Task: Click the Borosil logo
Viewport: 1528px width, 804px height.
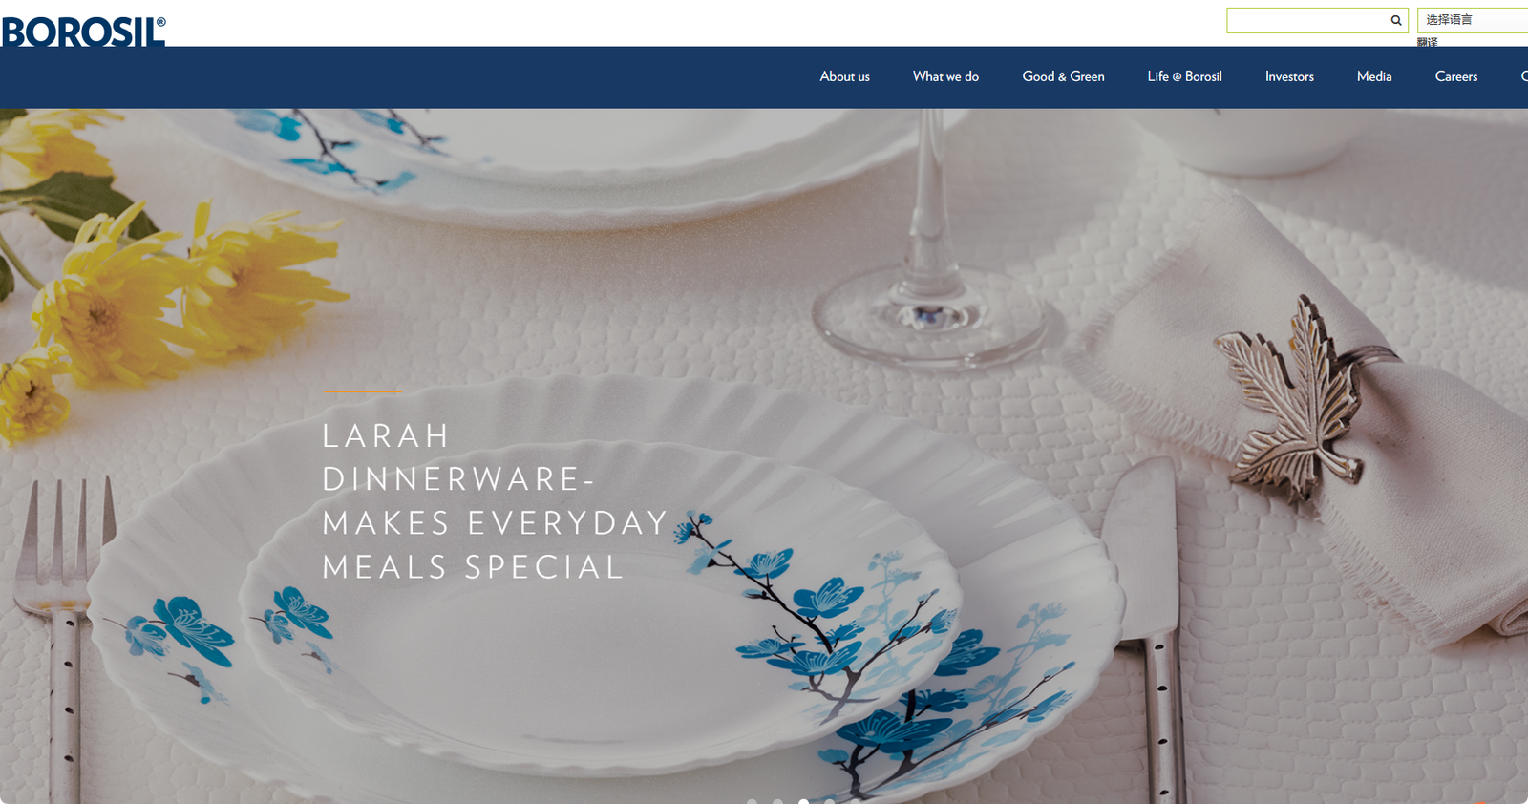Action: 83,32
